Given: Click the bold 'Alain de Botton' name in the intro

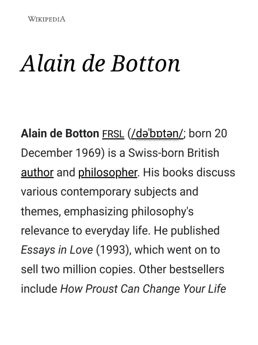Looking at the screenshot, I should tap(60, 134).
